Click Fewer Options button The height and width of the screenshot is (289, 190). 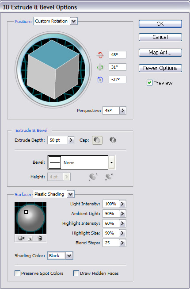tap(160, 68)
